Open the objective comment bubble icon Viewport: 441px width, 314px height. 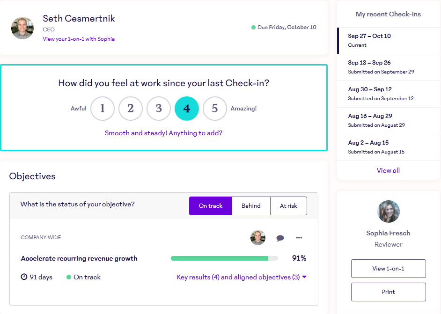280,238
